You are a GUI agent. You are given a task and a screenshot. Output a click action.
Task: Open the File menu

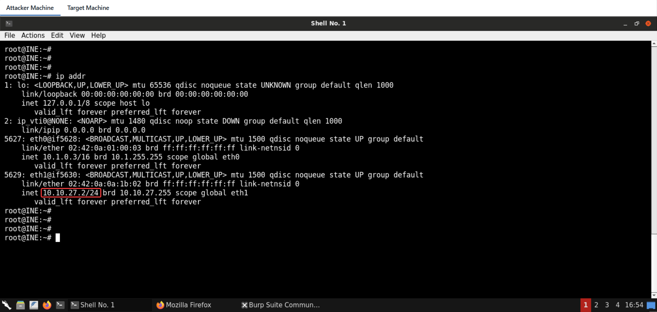tap(10, 36)
